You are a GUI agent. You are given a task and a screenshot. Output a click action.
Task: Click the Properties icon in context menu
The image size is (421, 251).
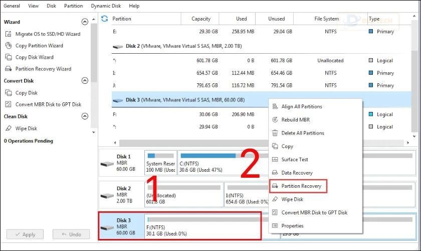point(275,225)
